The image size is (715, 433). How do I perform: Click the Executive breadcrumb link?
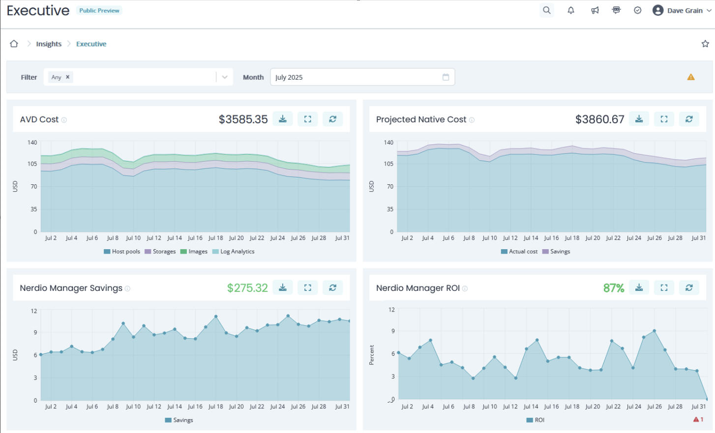[91, 44]
